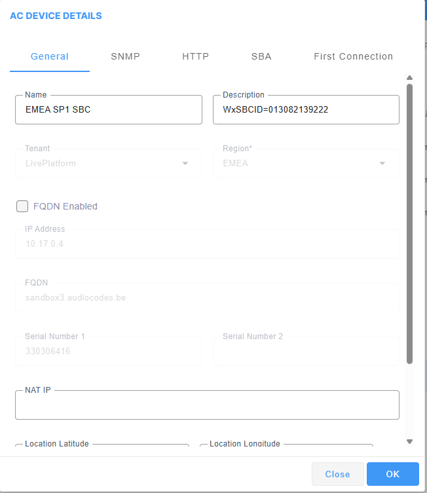Select the First Connection tab
Screen dimensions: 427x493
pos(353,56)
